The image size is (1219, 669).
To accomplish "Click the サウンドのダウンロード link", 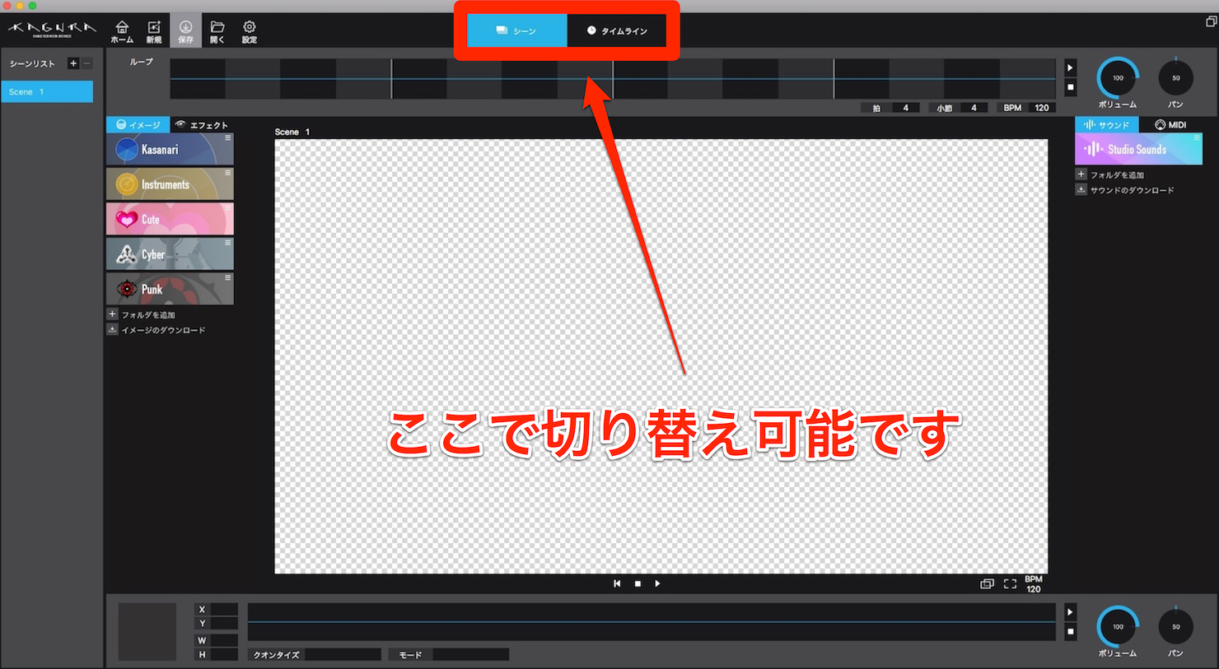I will (1133, 190).
